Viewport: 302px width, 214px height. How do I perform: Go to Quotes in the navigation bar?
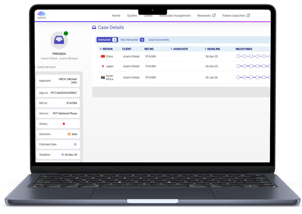coord(132,15)
